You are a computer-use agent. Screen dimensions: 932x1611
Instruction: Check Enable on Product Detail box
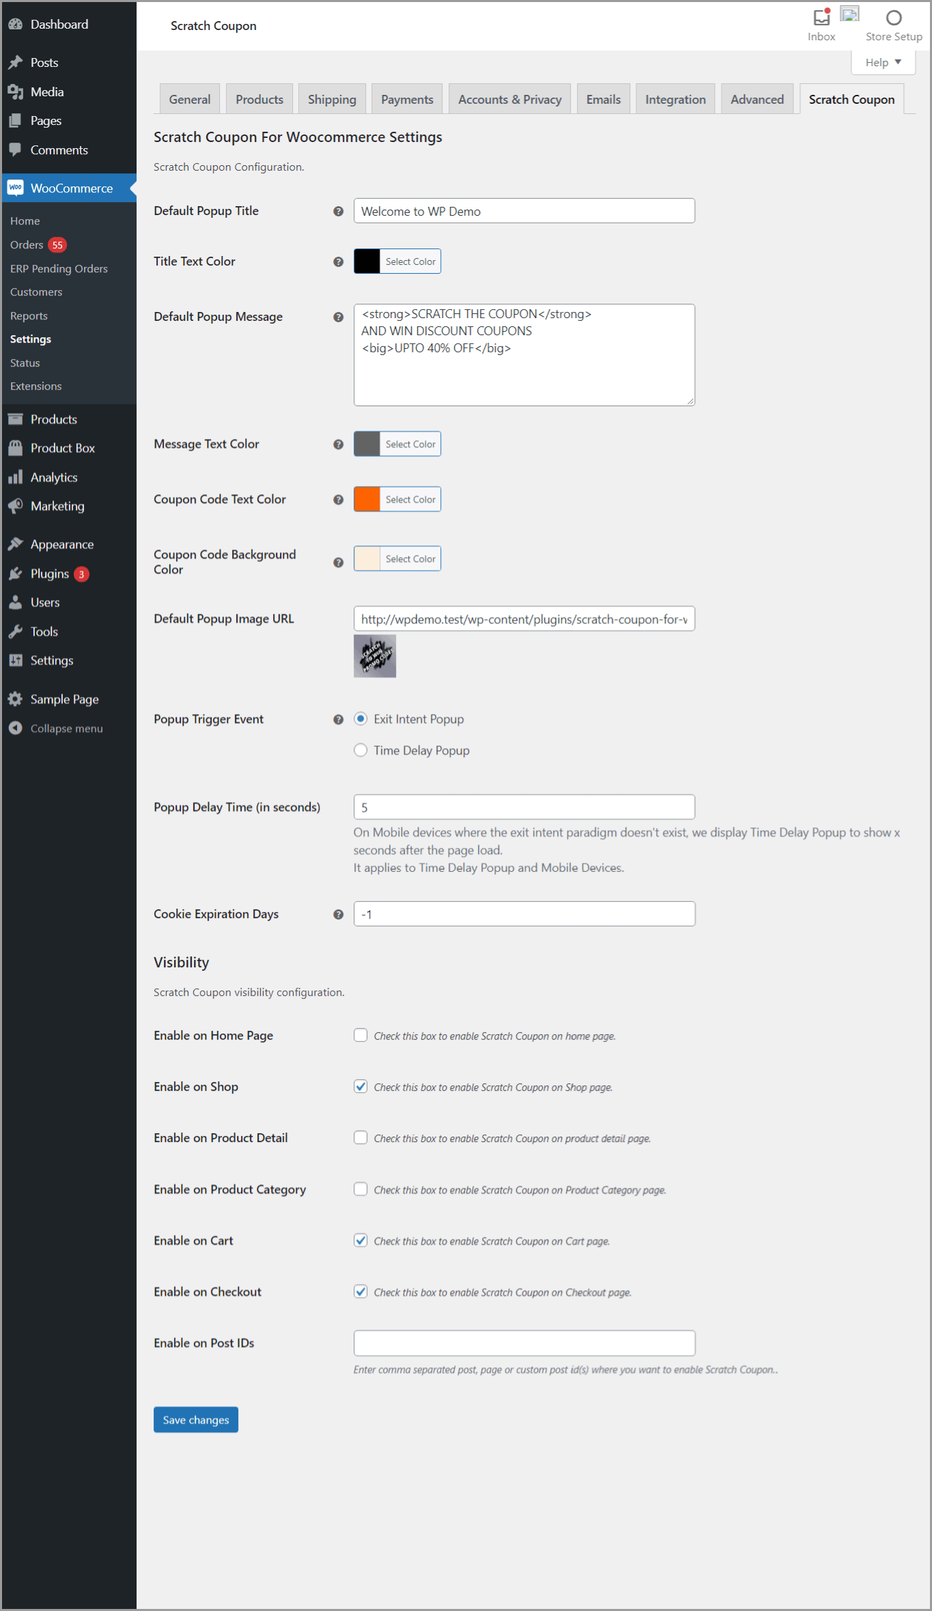coord(361,1137)
